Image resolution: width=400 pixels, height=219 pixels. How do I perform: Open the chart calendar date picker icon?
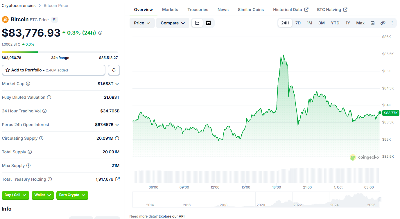(x=372, y=23)
